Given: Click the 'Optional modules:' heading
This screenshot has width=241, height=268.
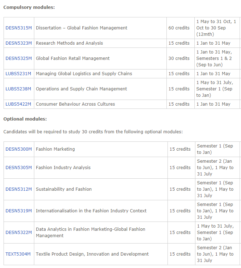Looking at the screenshot, I should [25, 119].
